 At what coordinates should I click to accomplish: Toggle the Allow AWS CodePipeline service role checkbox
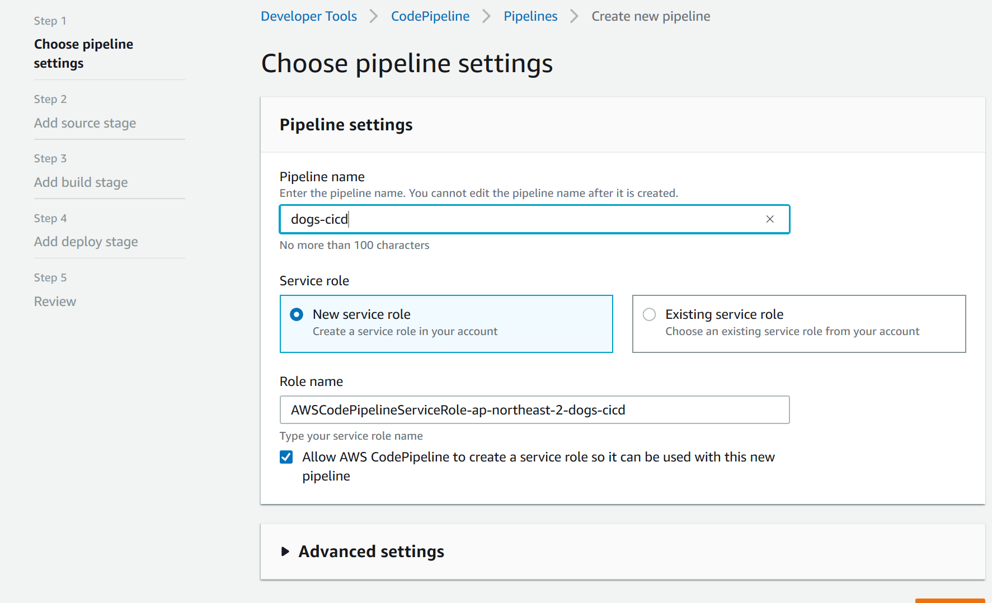(286, 457)
